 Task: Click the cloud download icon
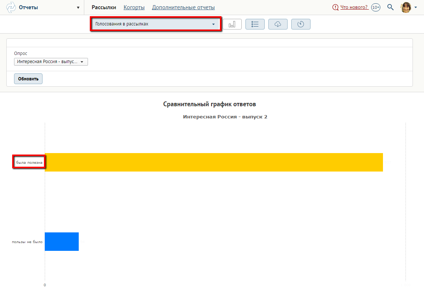pos(278,24)
